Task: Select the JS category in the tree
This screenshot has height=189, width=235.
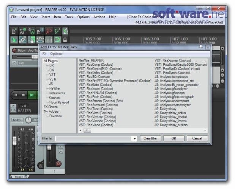Action: pos(51,84)
